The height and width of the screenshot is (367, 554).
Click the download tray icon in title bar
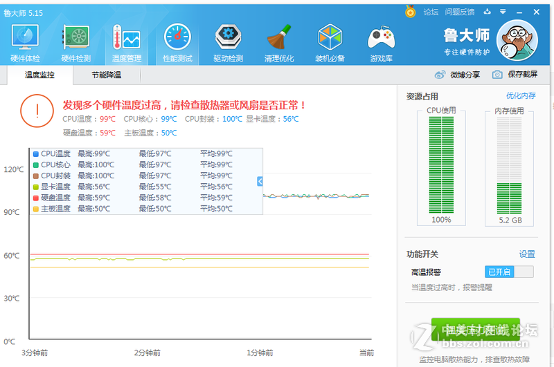(x=488, y=12)
